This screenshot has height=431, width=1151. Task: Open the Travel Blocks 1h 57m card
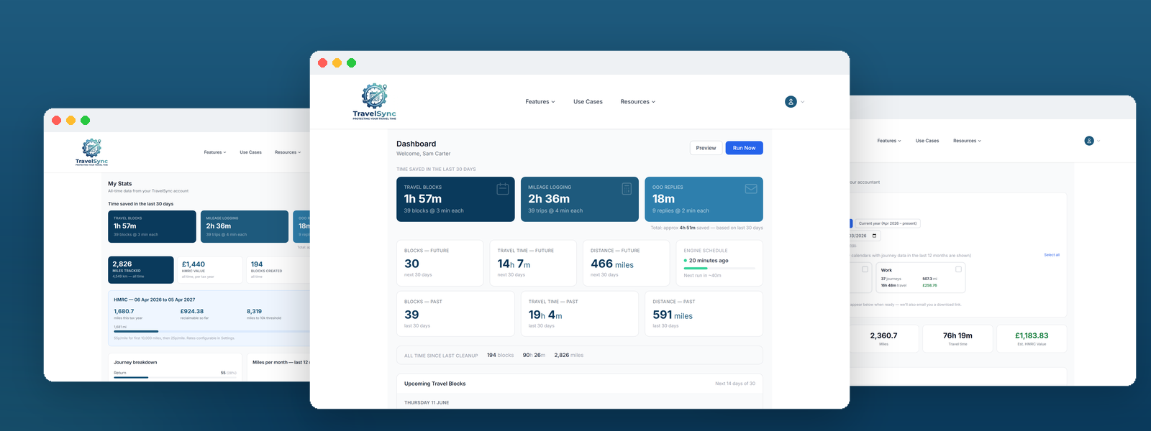[x=455, y=199]
